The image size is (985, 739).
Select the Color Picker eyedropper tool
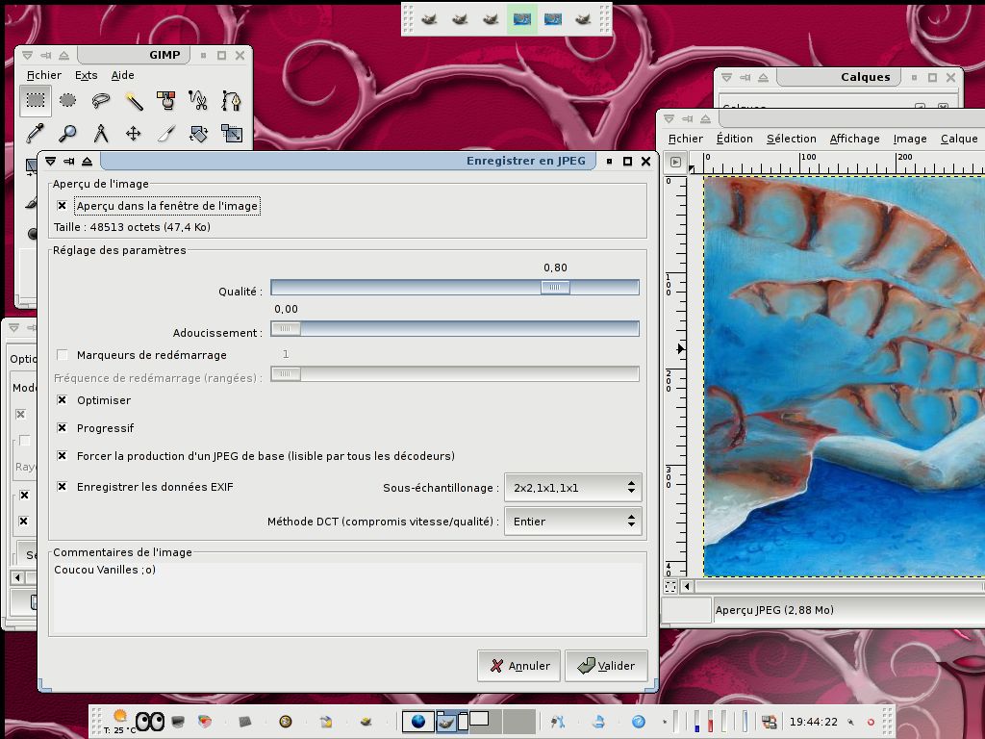[36, 133]
